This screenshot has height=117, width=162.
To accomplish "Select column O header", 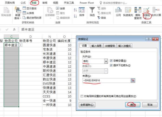I will coord(64,36).
